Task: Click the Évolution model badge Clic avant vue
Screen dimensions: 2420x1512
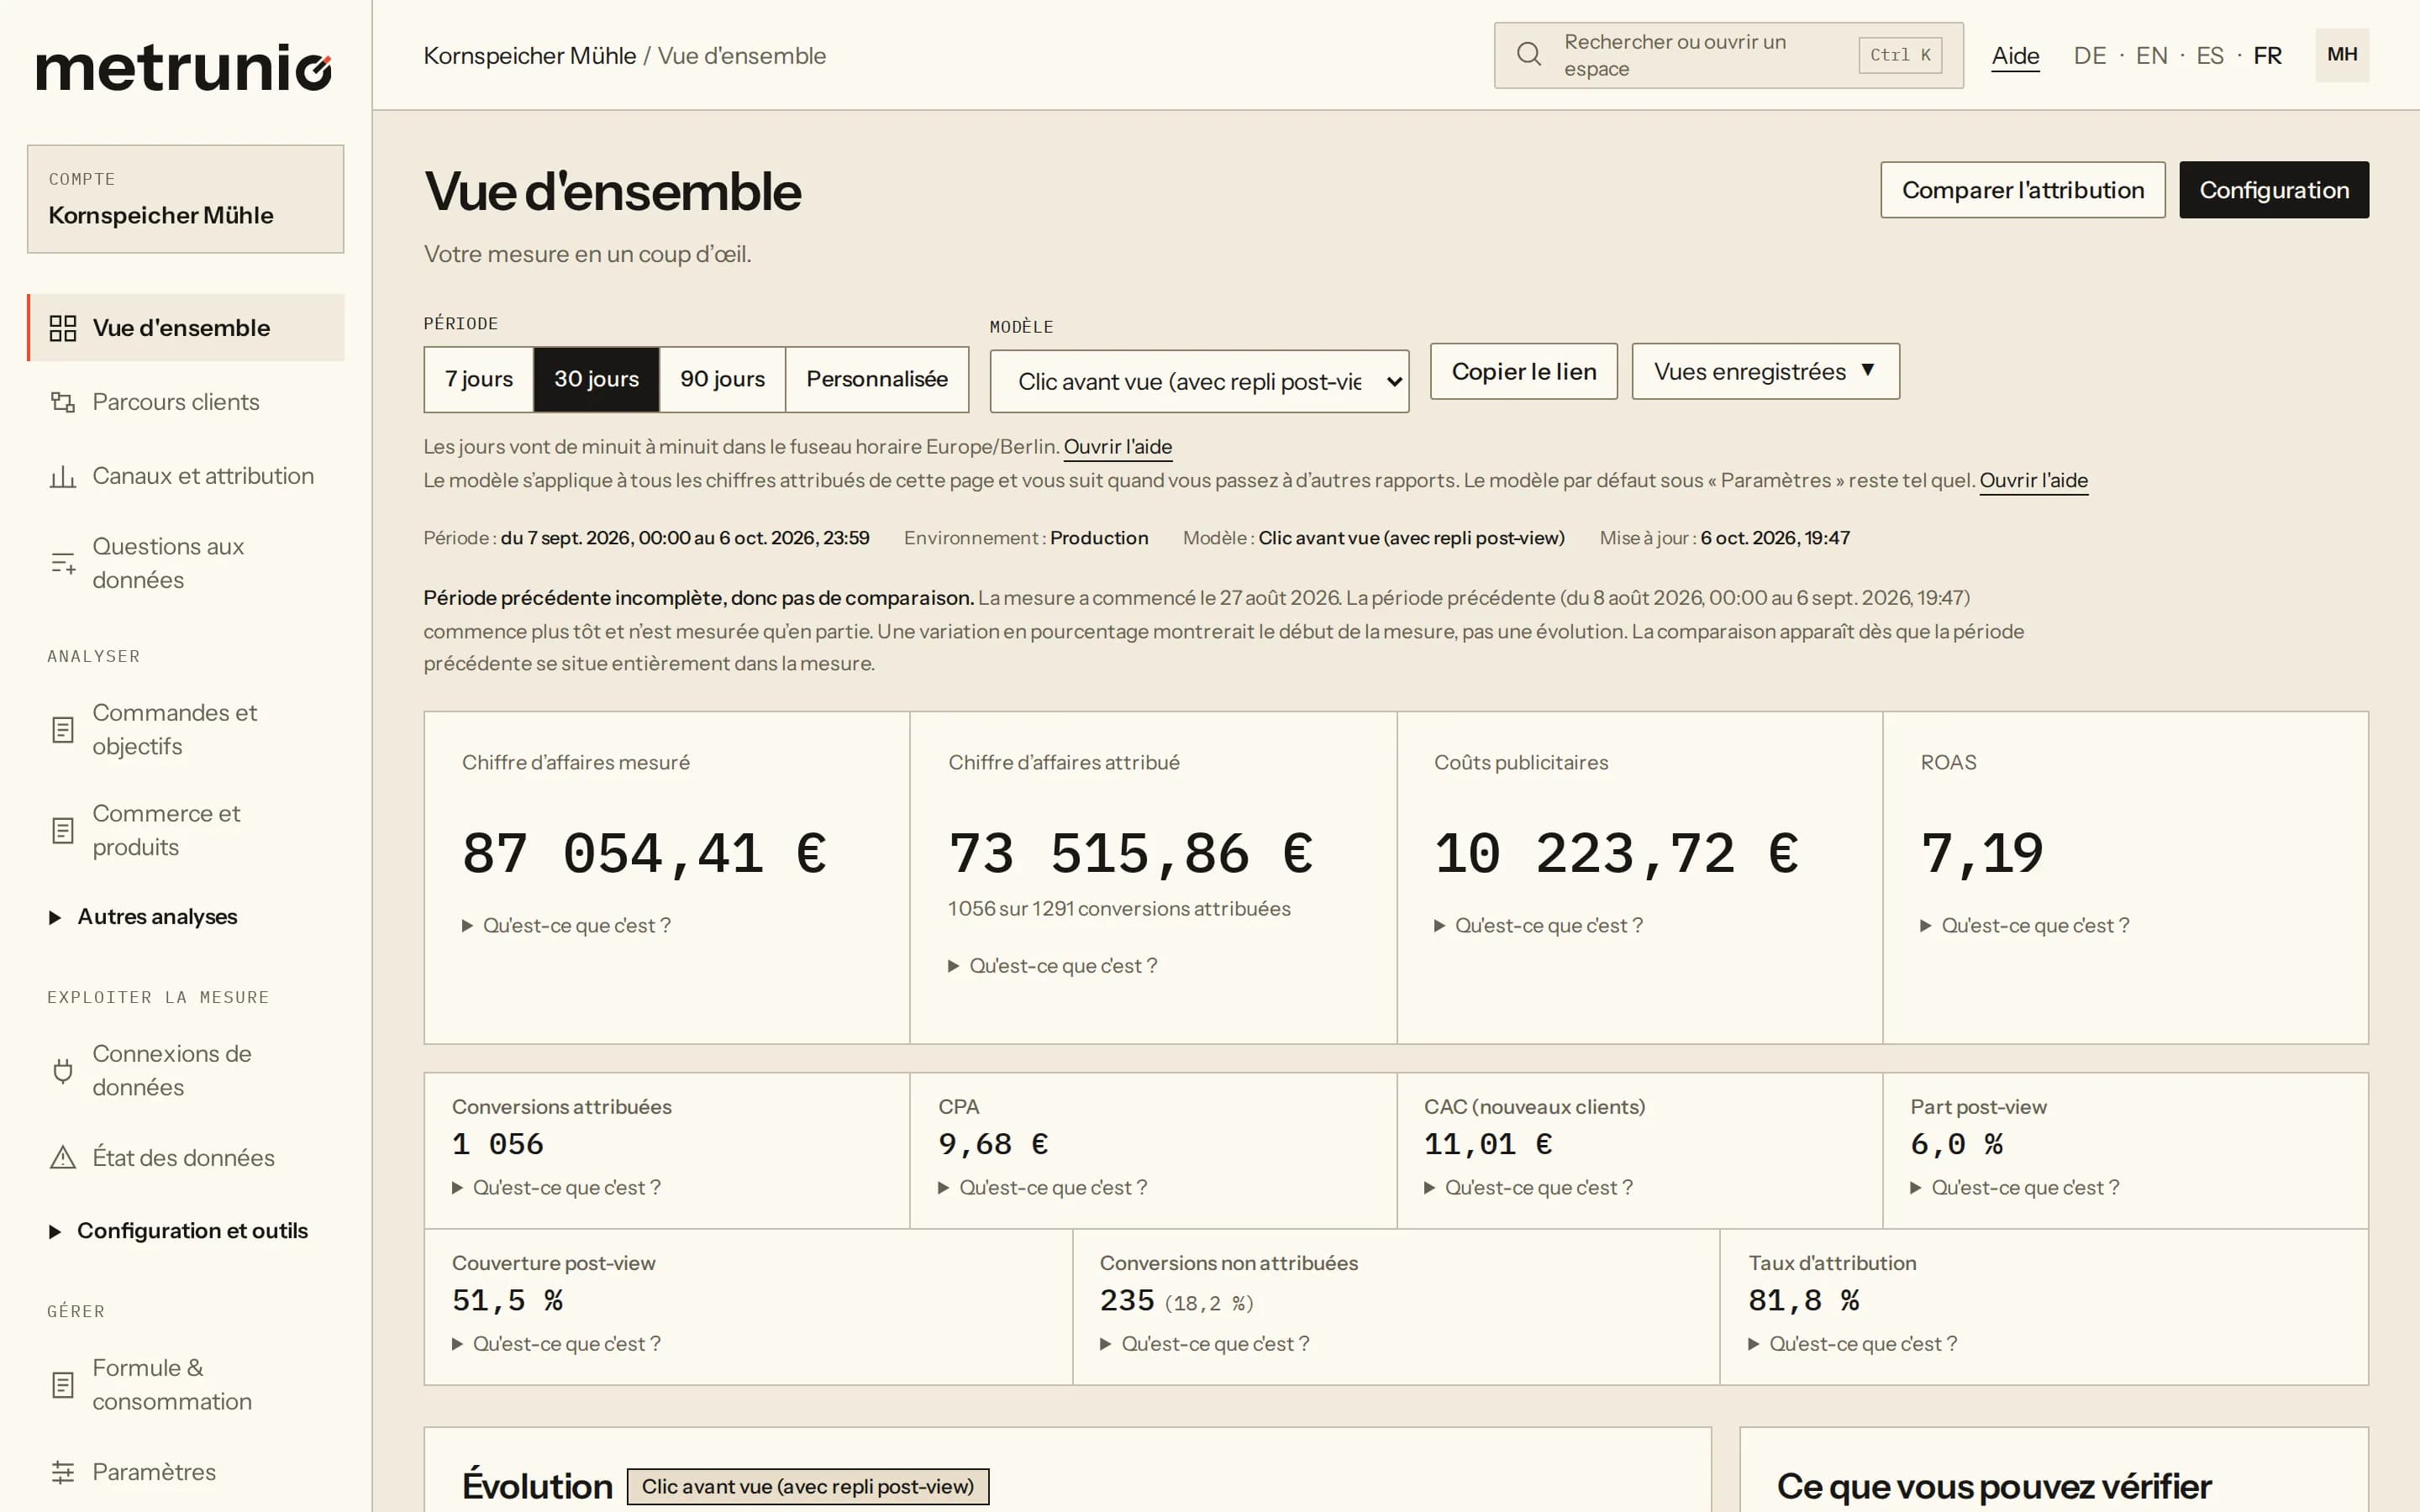Action: tap(807, 1487)
